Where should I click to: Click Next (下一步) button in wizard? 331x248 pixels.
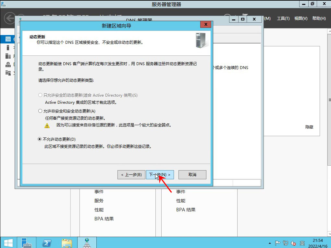pos(160,175)
